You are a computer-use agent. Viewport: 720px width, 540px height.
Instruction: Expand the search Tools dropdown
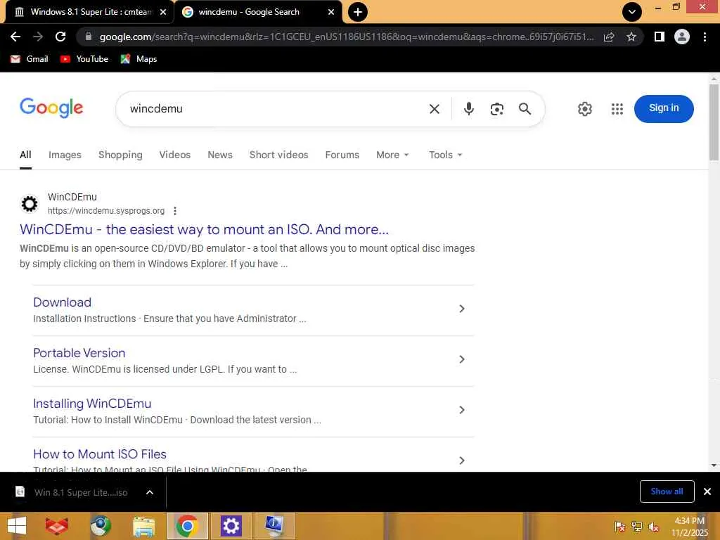point(445,155)
